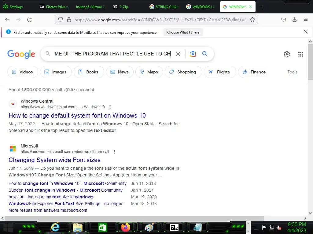Filter results by Videos

(23, 72)
